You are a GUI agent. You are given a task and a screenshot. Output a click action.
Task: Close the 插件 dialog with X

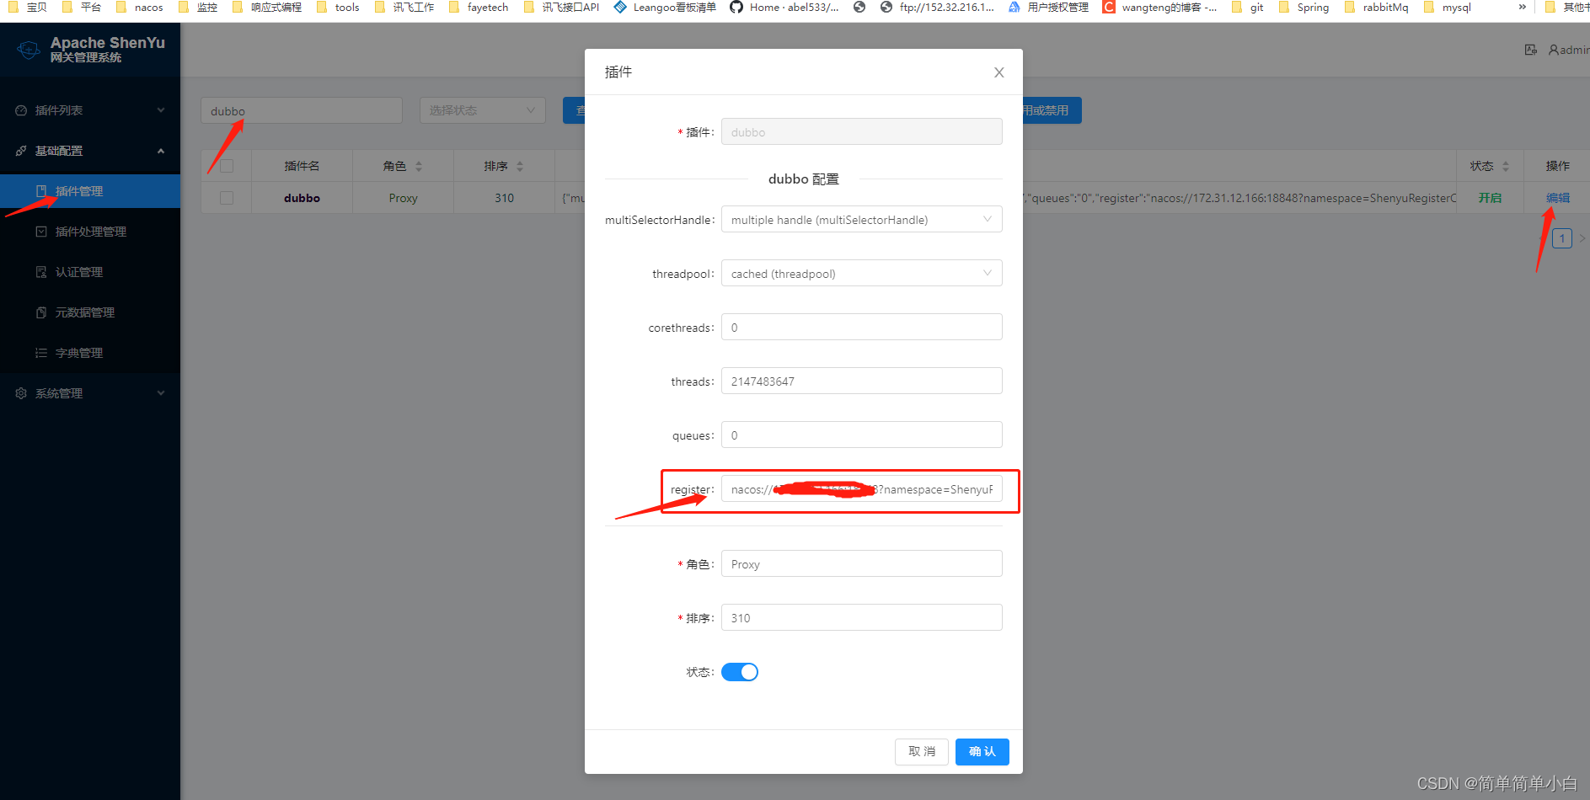tap(998, 72)
